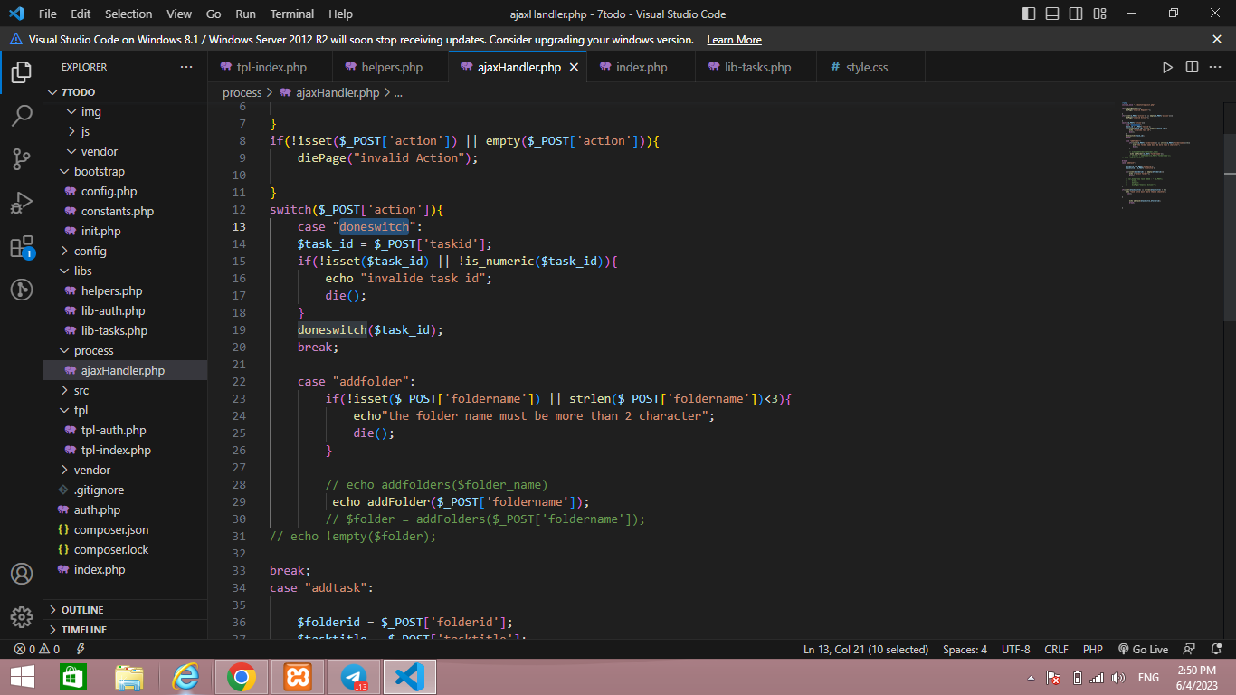Screen dimensions: 1236x695
Task: Open XAMPP from the taskbar
Action: click(x=298, y=677)
